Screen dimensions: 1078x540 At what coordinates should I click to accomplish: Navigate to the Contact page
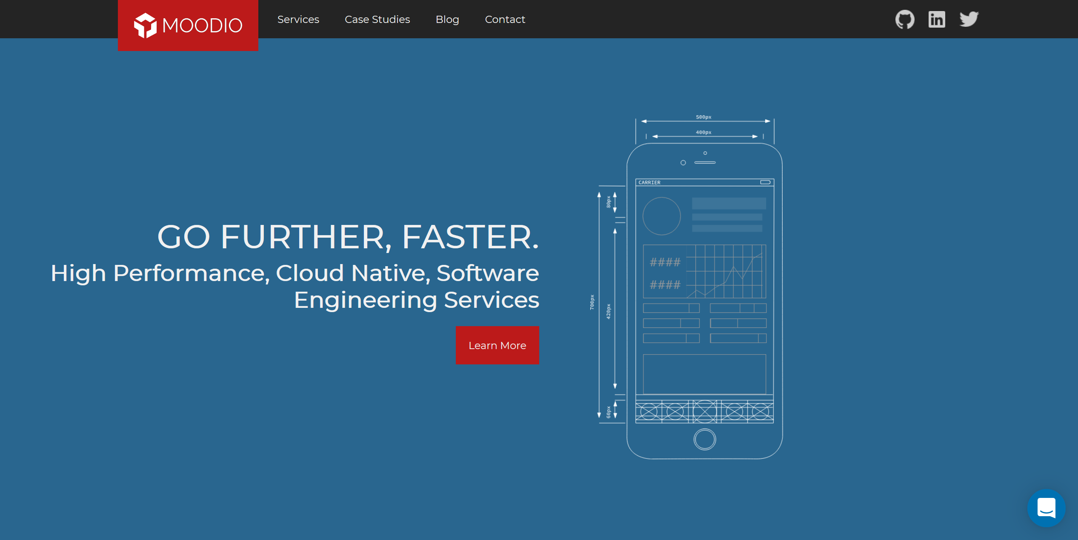tap(505, 20)
